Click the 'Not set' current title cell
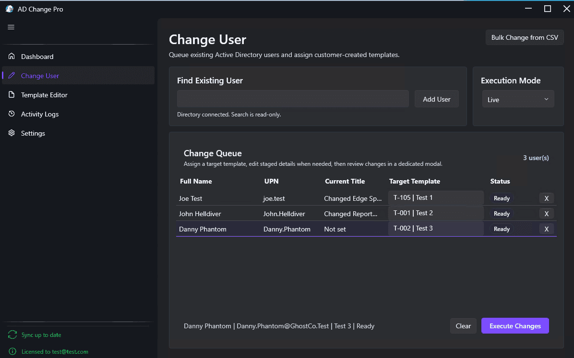The image size is (574, 358). 335,229
